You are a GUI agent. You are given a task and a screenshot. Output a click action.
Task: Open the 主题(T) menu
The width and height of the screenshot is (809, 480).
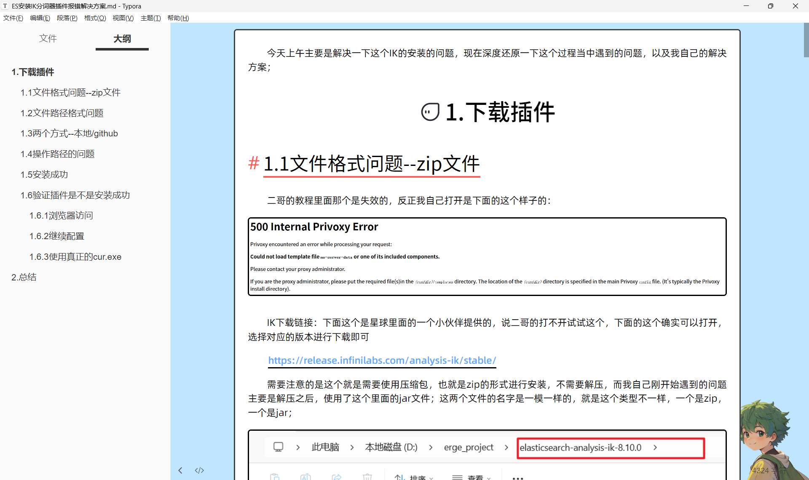(x=150, y=18)
